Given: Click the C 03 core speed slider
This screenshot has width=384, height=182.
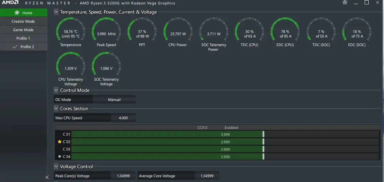Looking at the screenshot, I should pyautogui.click(x=225, y=149).
